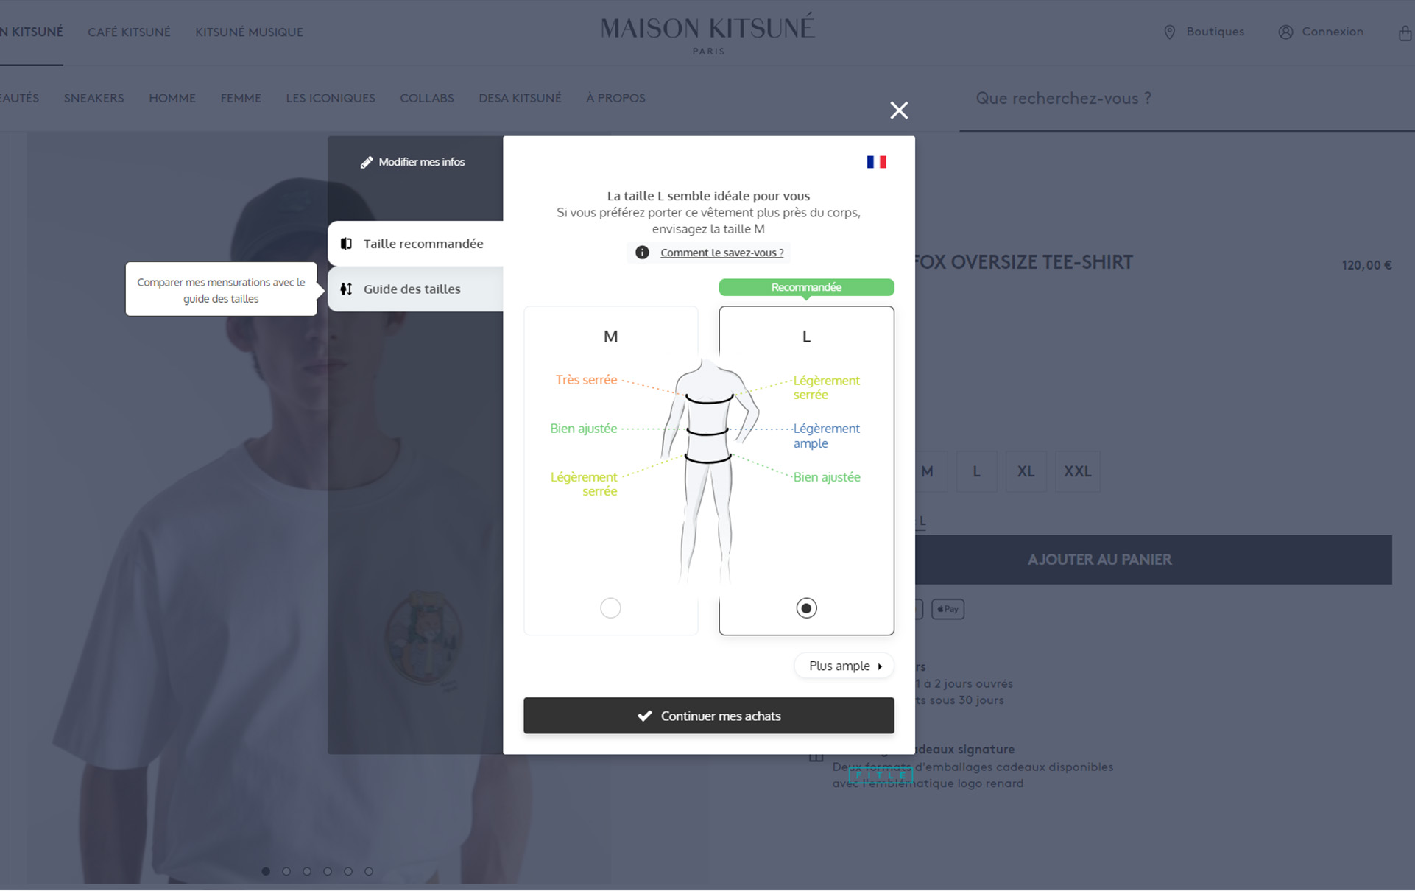
Task: Select the ruler icon for Guide des tailles
Action: click(x=345, y=289)
